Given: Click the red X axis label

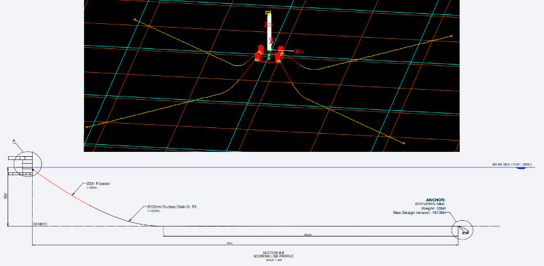Looking at the screenshot, I should [x=299, y=51].
